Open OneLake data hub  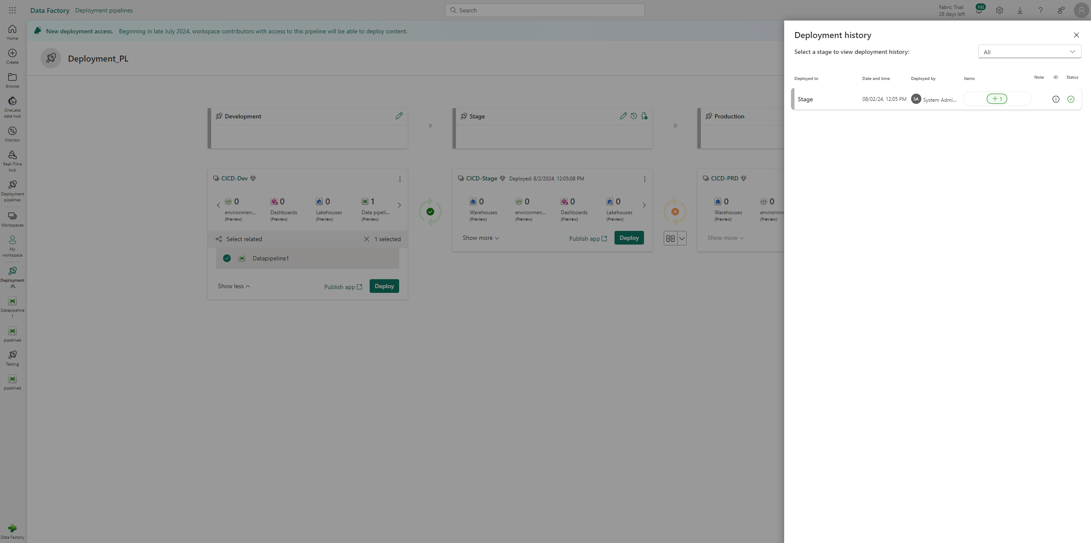pyautogui.click(x=12, y=107)
